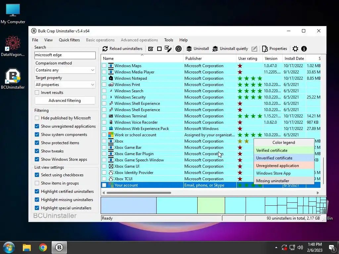Viewport: 339px width, 254px height.
Task: Click the Unregistered application legend entry
Action: coord(284,166)
